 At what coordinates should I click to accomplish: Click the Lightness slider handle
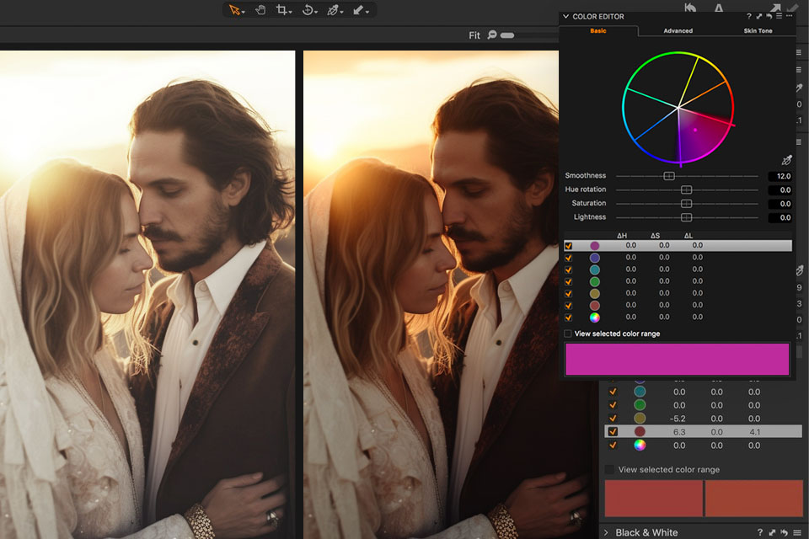pyautogui.click(x=686, y=217)
